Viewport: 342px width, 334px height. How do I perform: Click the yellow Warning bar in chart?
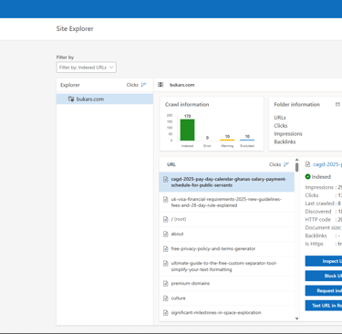click(x=227, y=140)
